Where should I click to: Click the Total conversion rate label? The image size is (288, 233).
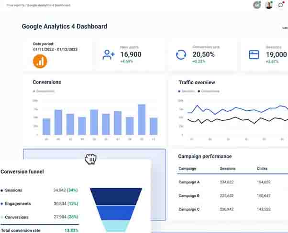click(x=21, y=231)
